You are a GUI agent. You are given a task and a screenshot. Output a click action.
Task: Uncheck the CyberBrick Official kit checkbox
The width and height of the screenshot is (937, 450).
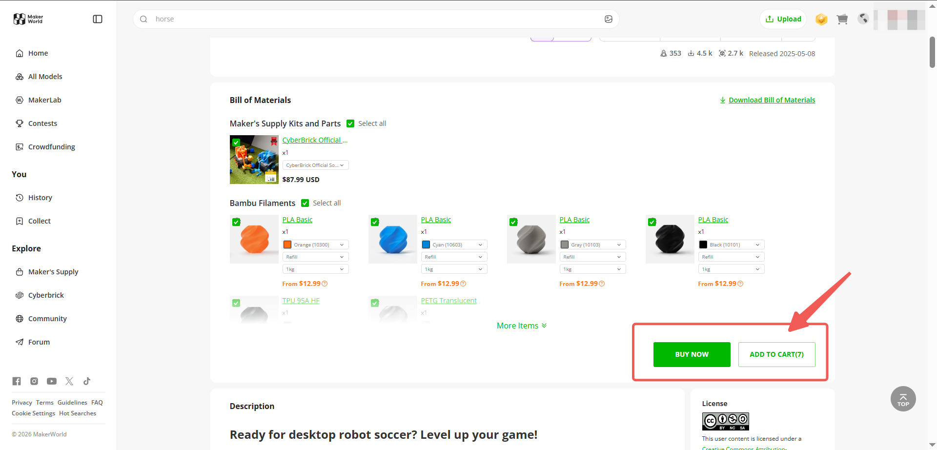click(x=236, y=143)
